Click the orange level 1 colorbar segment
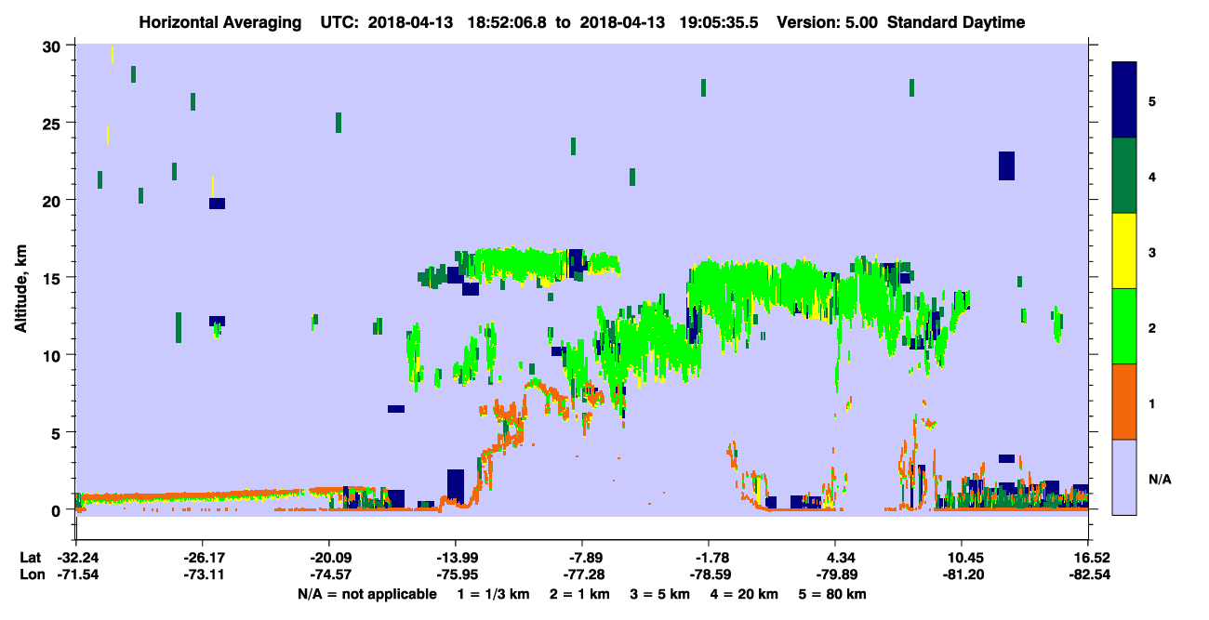This screenshot has height=620, width=1209. pyautogui.click(x=1124, y=402)
